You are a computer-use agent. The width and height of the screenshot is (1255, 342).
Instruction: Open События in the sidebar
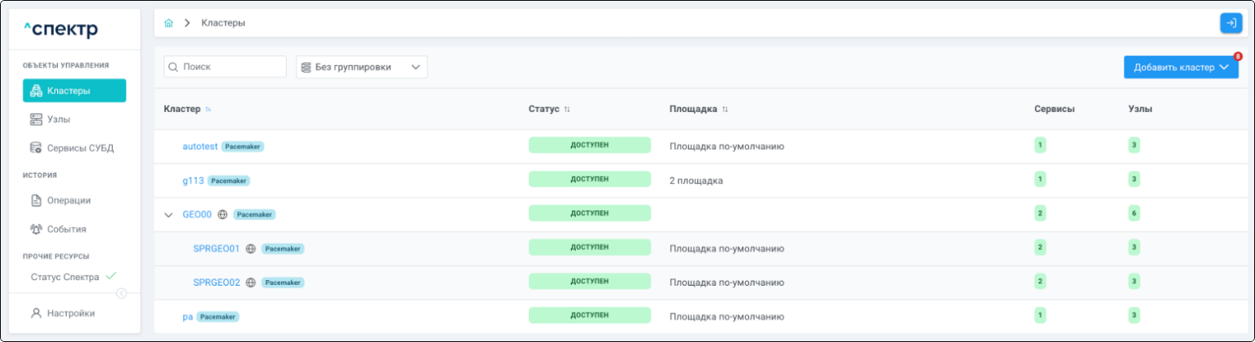click(x=66, y=229)
